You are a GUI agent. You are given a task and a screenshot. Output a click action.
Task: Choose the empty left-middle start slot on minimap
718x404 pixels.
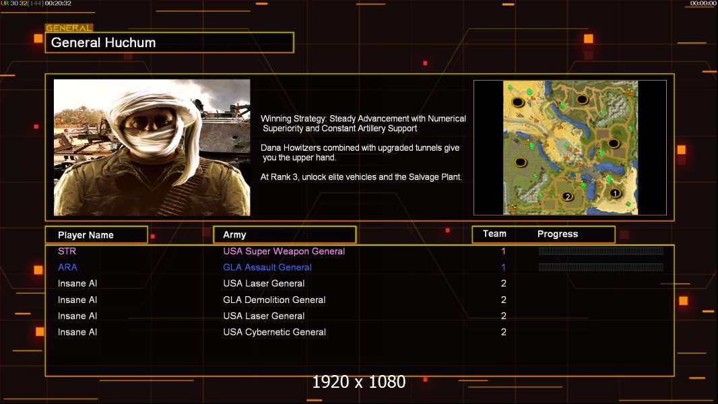pos(521,162)
